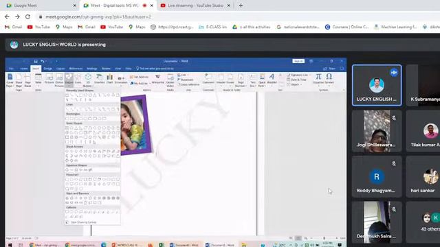The width and height of the screenshot is (440, 247).
Task: Switch to the Design ribbon tab
Action: coord(47,69)
